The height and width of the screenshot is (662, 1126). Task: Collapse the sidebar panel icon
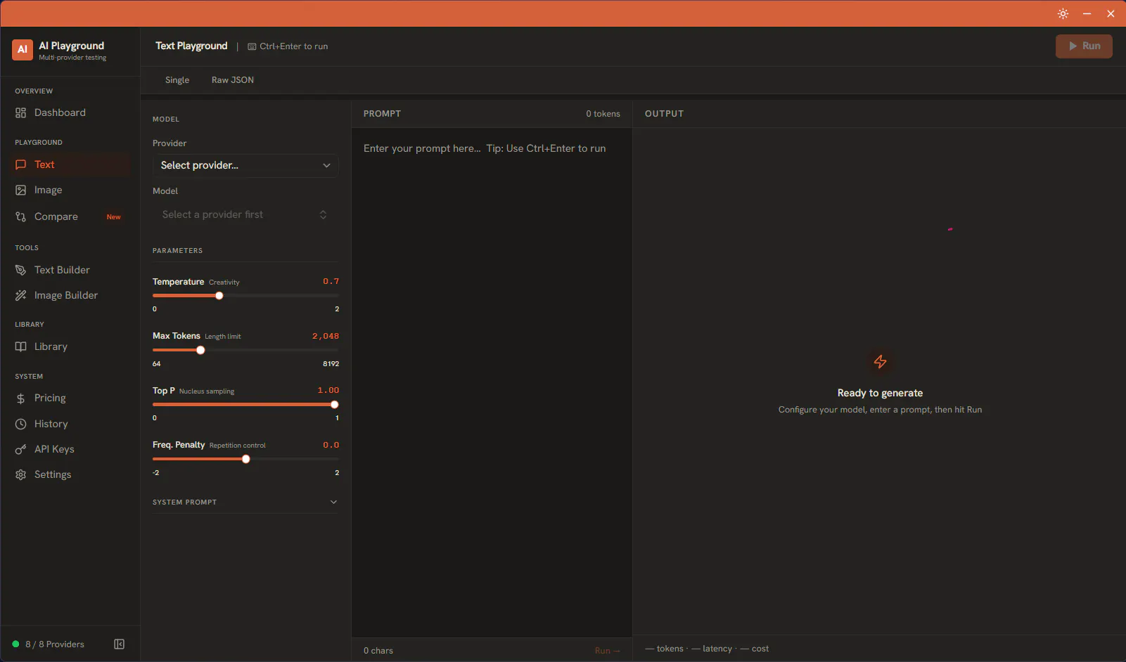[x=120, y=644]
